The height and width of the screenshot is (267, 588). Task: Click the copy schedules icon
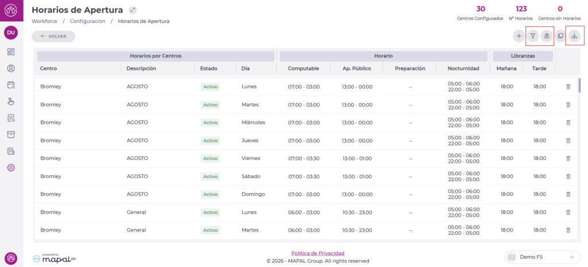click(560, 36)
